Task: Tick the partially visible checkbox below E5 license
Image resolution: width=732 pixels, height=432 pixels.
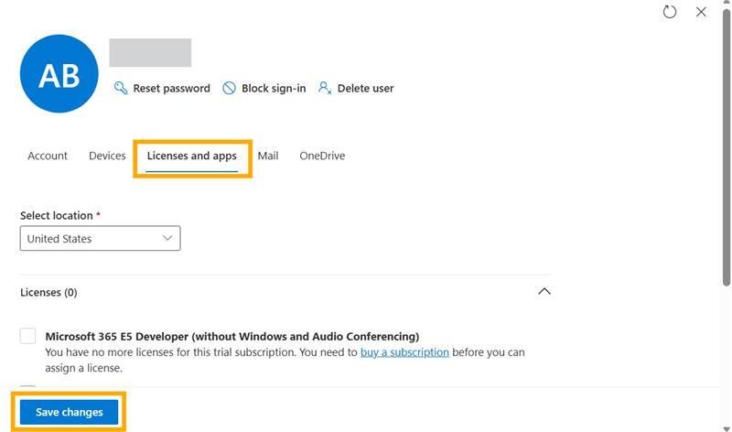Action: click(x=28, y=388)
